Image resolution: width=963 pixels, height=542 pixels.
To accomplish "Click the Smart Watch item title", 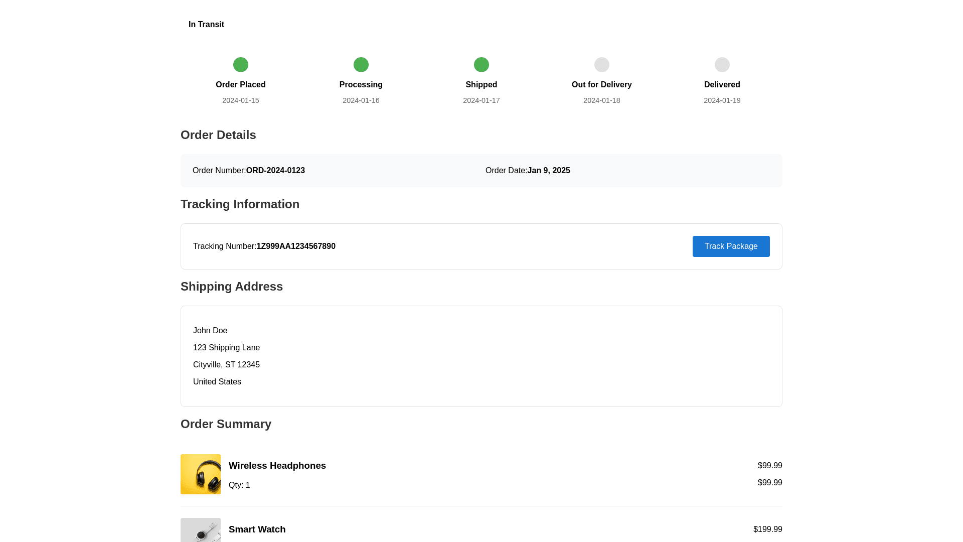I will point(257,529).
